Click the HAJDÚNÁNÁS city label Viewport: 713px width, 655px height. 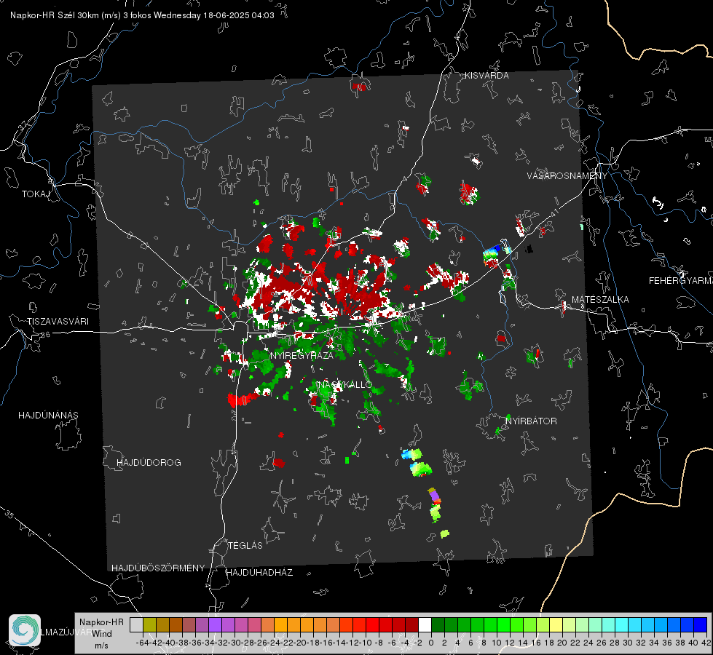click(48, 416)
